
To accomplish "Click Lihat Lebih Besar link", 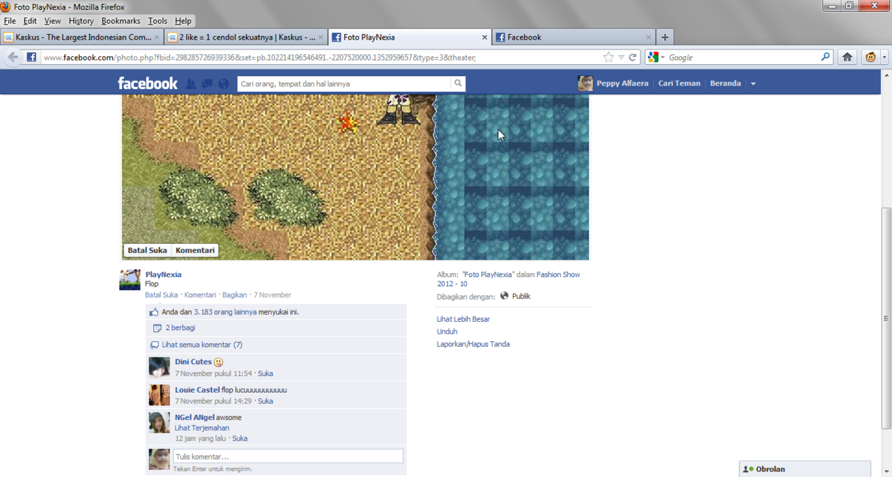I will click(x=463, y=319).
